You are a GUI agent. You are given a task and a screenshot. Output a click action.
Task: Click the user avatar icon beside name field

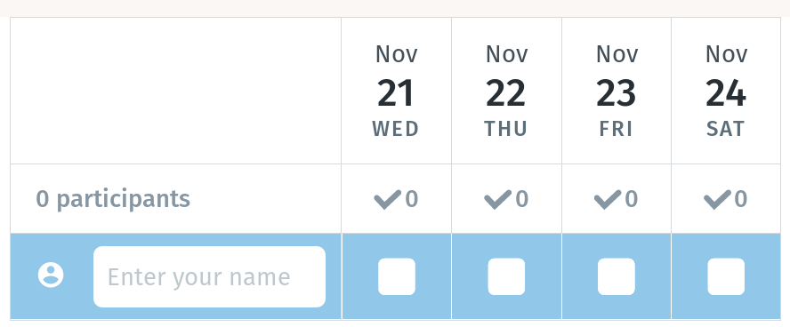51,275
